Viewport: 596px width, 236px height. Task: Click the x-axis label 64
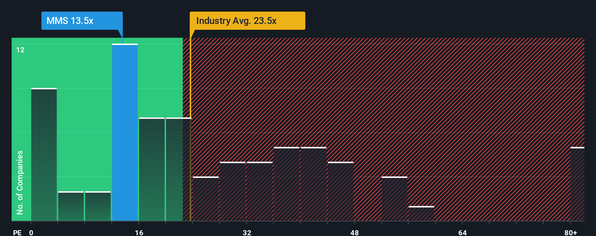point(462,232)
